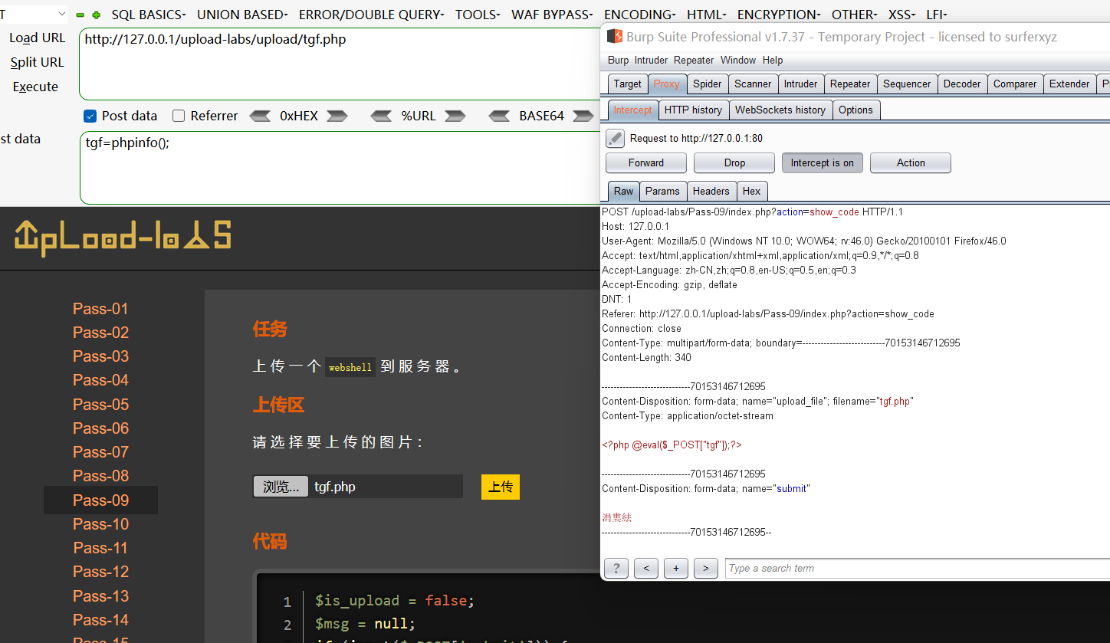This screenshot has height=643, width=1110.
Task: Click the Burp search term field
Action: coord(917,568)
